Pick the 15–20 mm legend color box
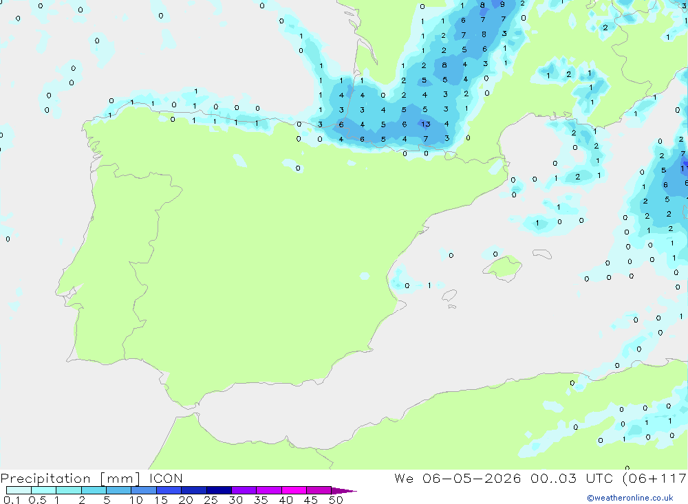The width and height of the screenshot is (688, 504). [169, 490]
